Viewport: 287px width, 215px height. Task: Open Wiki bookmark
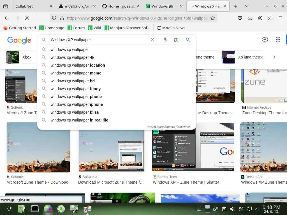point(94,28)
